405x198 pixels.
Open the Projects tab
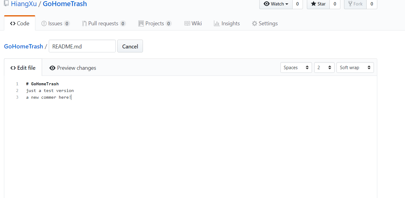[x=155, y=23]
